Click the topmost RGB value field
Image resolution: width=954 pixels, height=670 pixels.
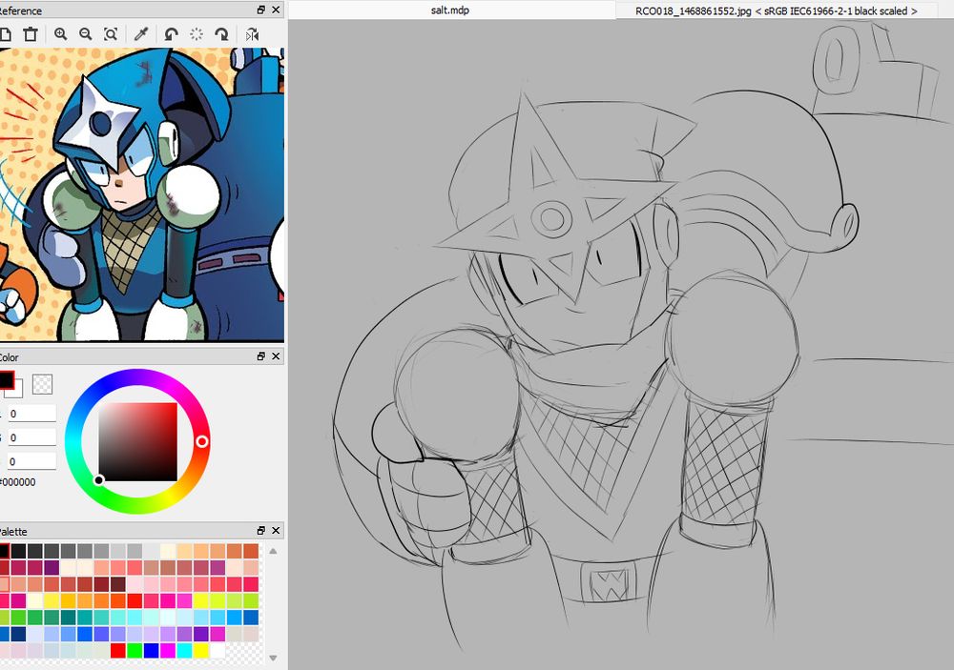pyautogui.click(x=31, y=414)
